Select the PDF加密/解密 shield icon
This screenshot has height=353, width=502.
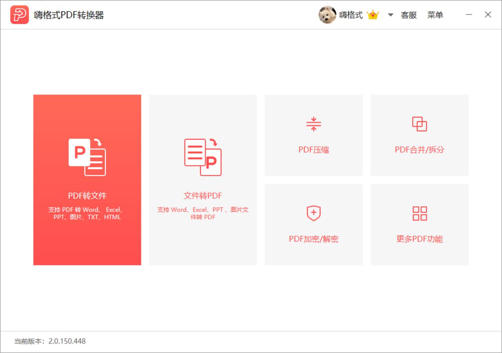313,213
